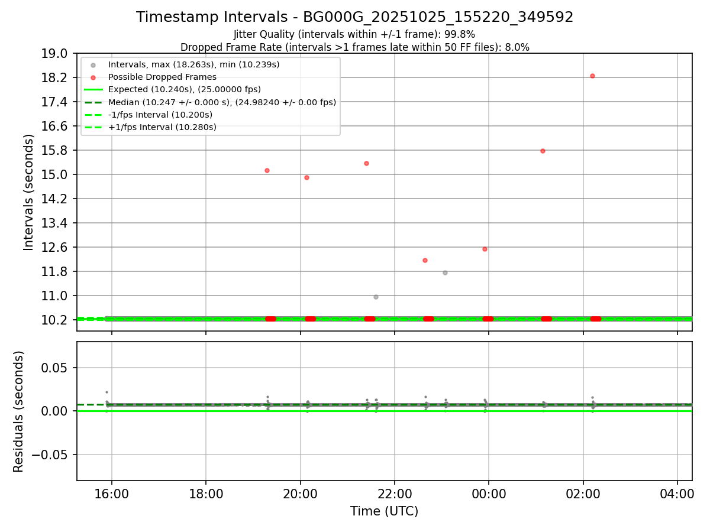This screenshot has height=532, width=710.
Task: Click the Time (UTC) x-axis label
Action: point(384,511)
